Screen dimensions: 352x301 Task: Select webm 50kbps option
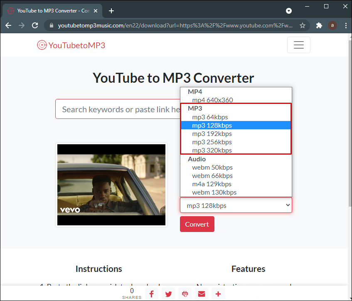[x=236, y=168]
